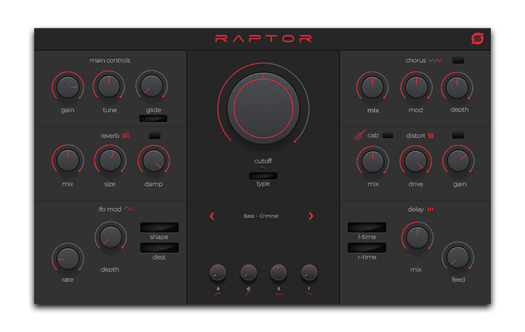Toggle the cab simulator switch
The height and width of the screenshot is (332, 525).
coord(388,135)
